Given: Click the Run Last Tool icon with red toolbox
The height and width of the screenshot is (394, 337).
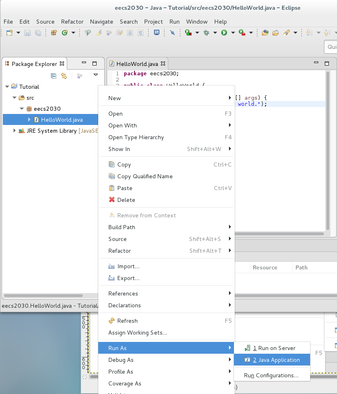Looking at the screenshot, I should (242, 33).
